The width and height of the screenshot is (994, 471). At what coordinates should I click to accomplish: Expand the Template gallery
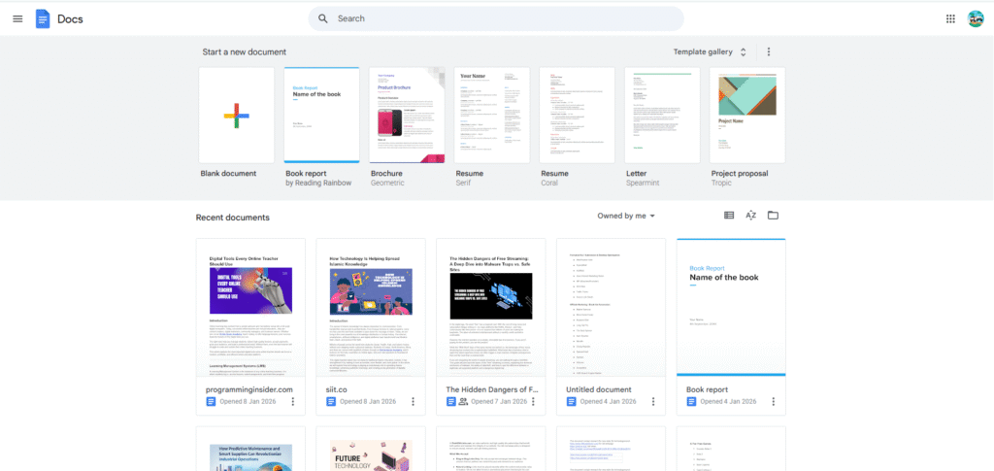pyautogui.click(x=710, y=51)
